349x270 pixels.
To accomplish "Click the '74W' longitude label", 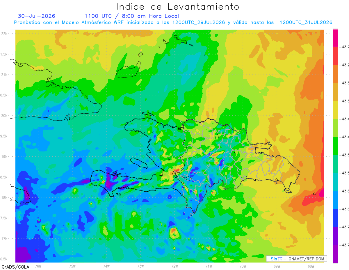I will pos(106,266).
